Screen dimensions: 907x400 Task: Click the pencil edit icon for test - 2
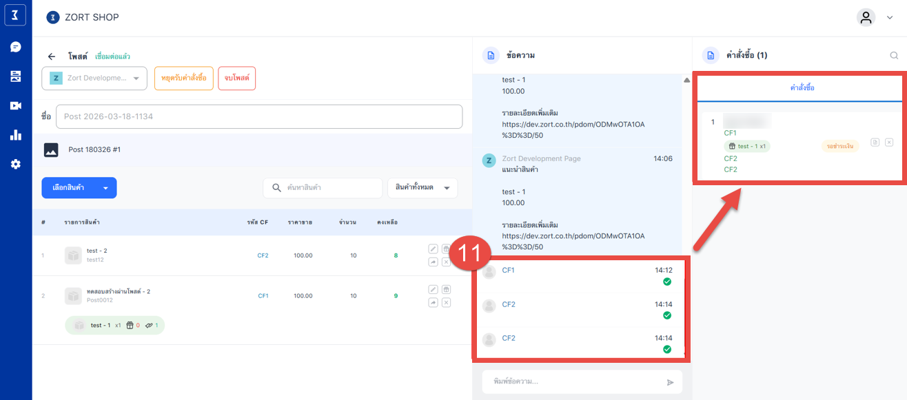[x=433, y=249]
